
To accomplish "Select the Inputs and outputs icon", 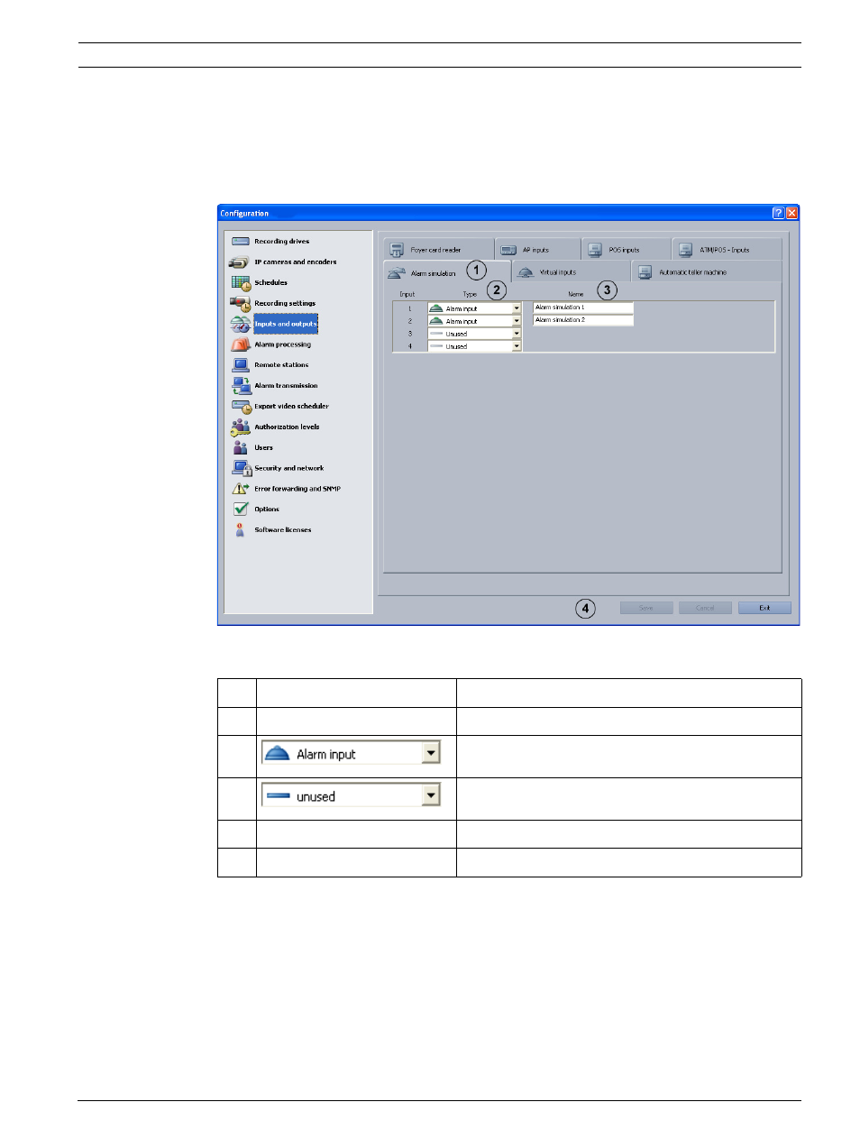I will pos(241,325).
